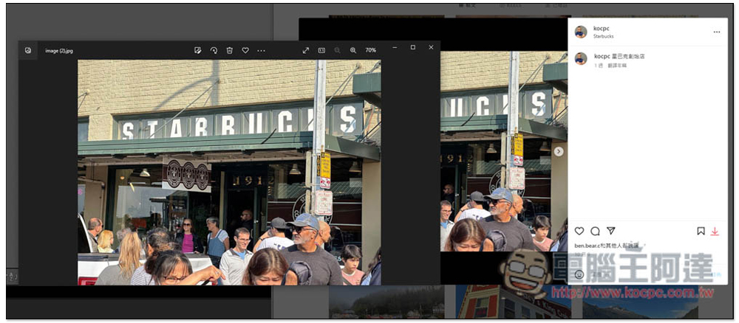Click the 70% zoom level indicator
Screen dimensions: 739x323
click(x=370, y=50)
